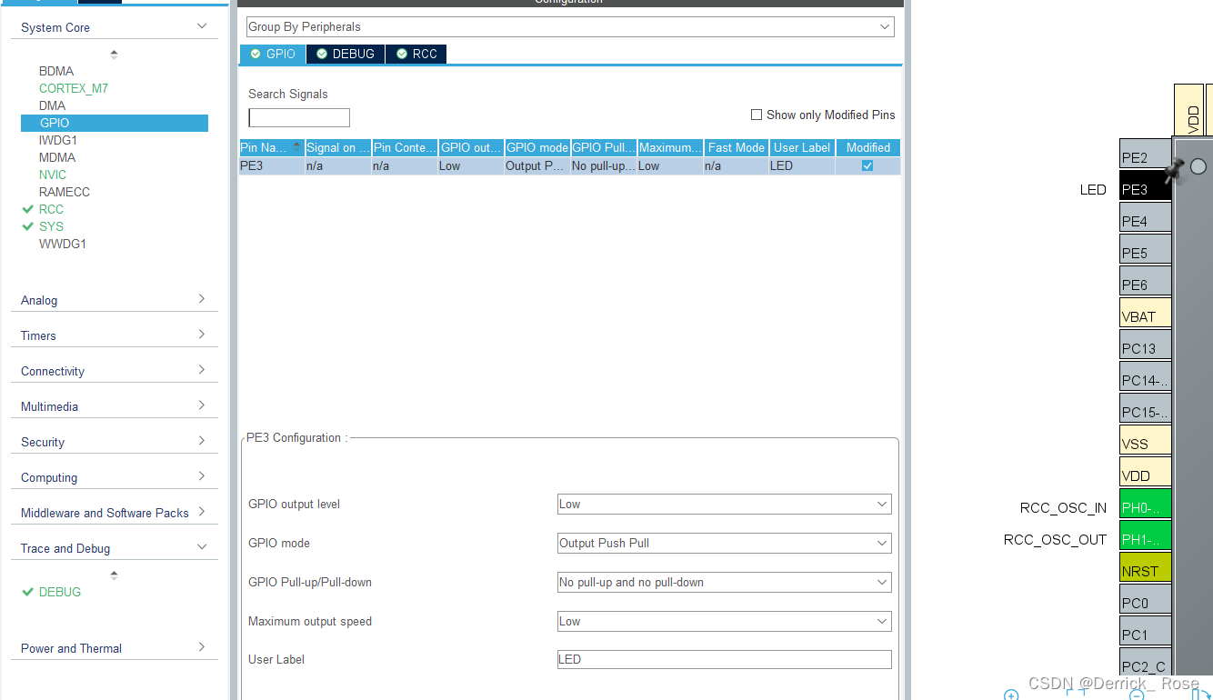Click the green checkmark beside SYS

pos(28,226)
